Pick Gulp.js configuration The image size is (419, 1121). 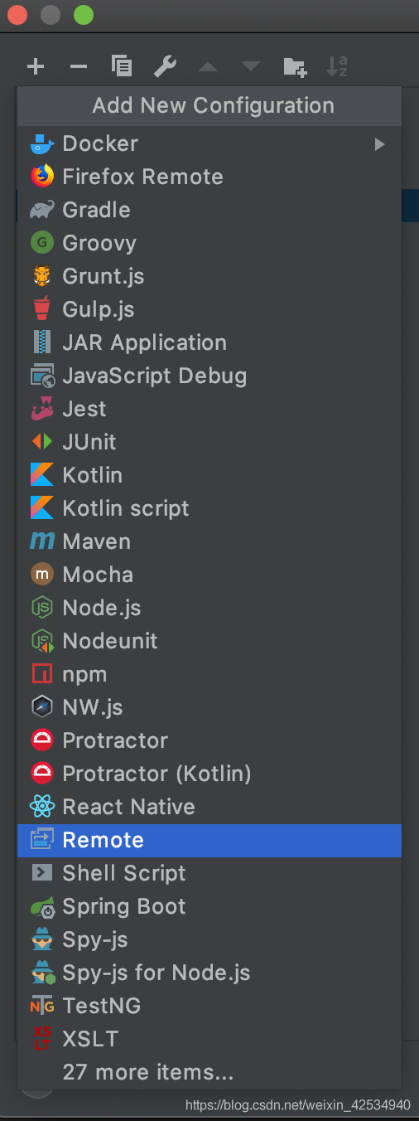click(209, 309)
